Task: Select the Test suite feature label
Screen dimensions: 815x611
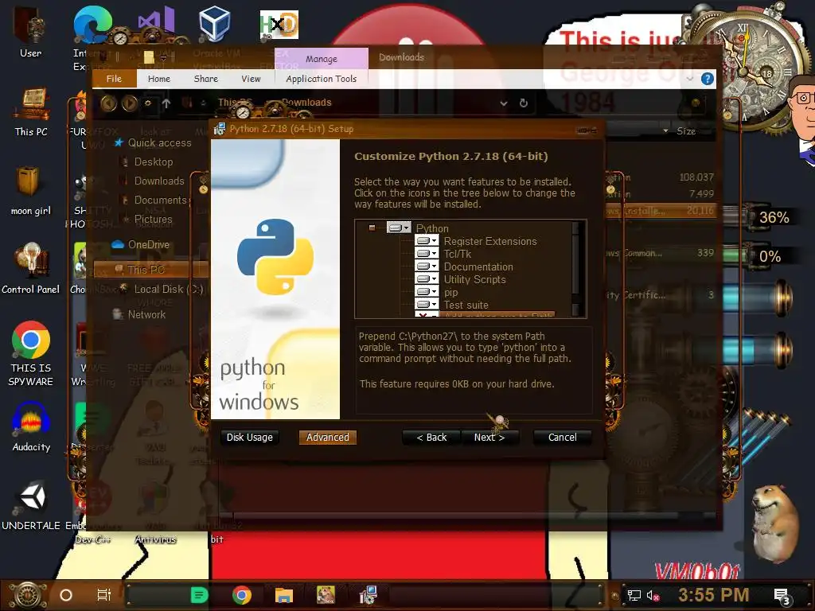Action: click(x=466, y=305)
